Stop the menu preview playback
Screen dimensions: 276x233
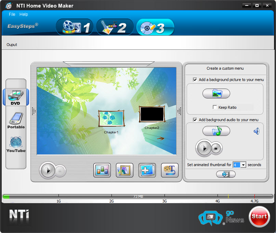tap(60, 171)
